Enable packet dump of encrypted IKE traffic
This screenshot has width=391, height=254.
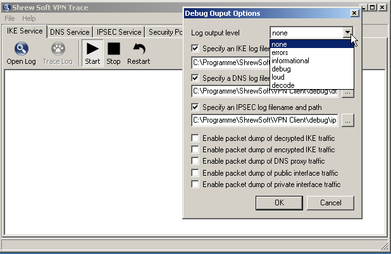(x=195, y=150)
